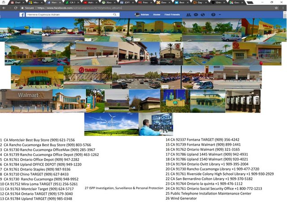
Task: Open the Quick Help question mark icon
Action: pos(213,15)
